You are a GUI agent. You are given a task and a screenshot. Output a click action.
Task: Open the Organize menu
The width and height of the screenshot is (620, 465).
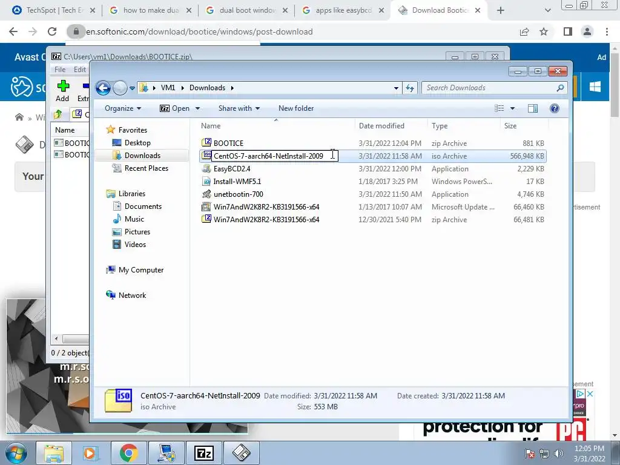(x=122, y=108)
